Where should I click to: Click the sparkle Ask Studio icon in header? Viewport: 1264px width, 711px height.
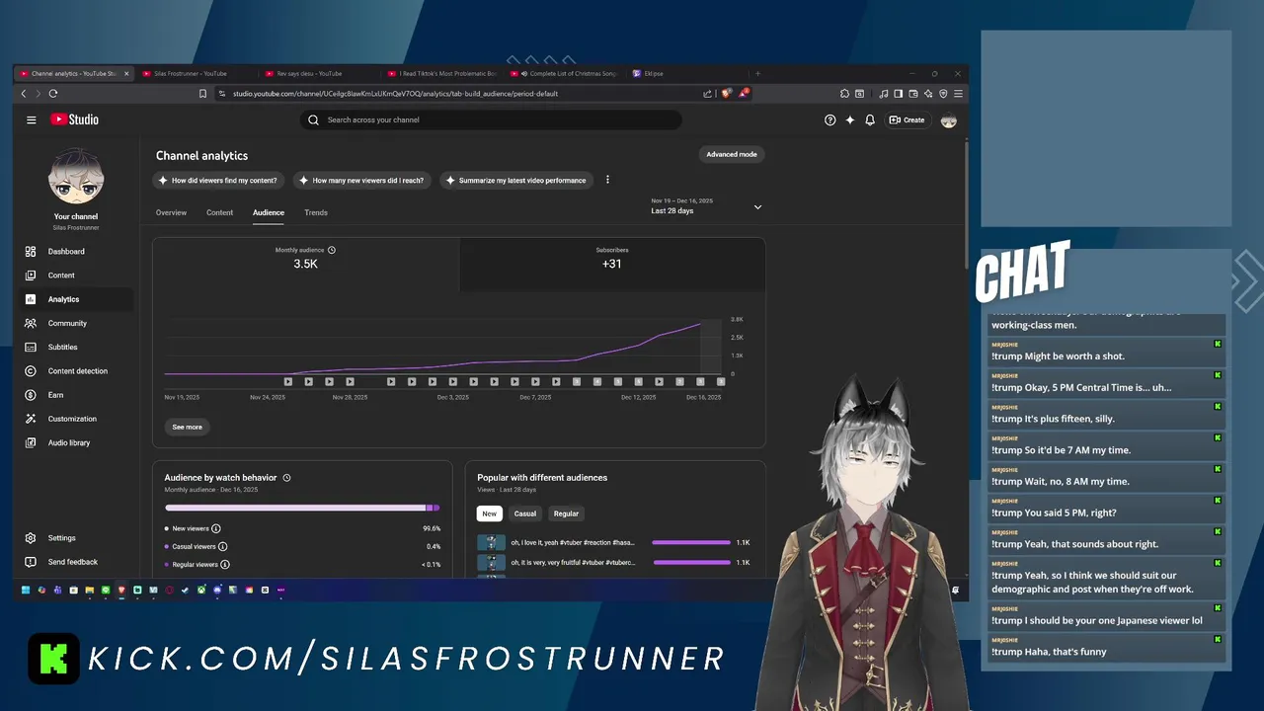tap(849, 119)
